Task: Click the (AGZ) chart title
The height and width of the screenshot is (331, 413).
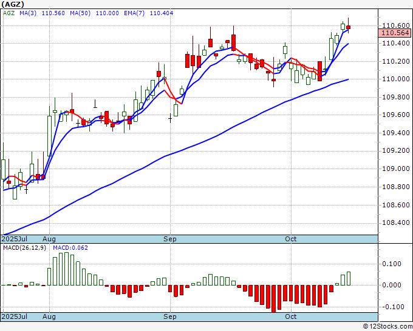Action: 13,4
